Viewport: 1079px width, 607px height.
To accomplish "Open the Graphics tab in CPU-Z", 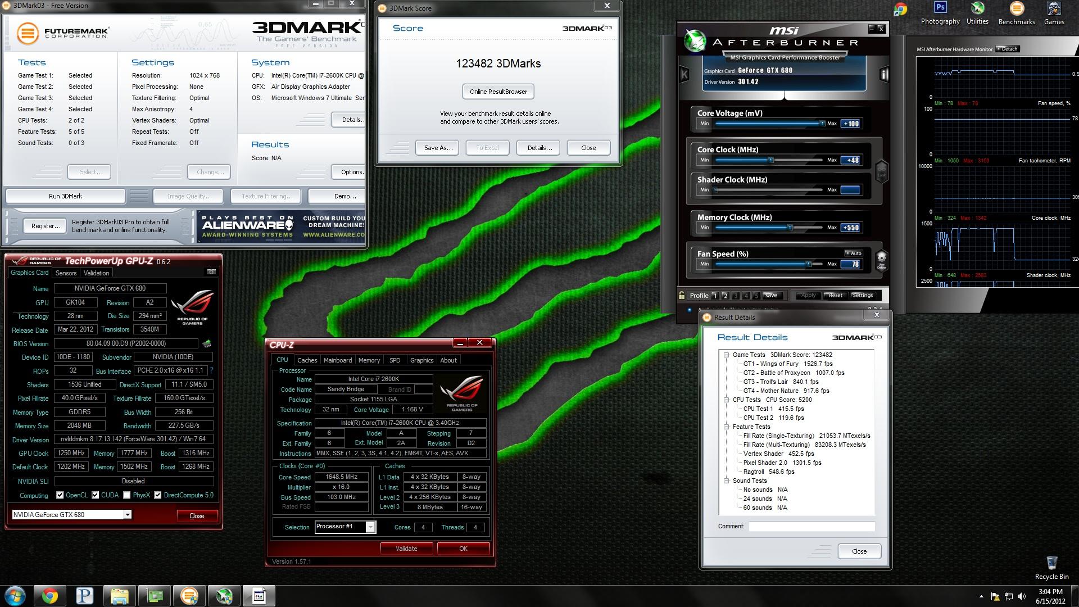I will point(421,360).
